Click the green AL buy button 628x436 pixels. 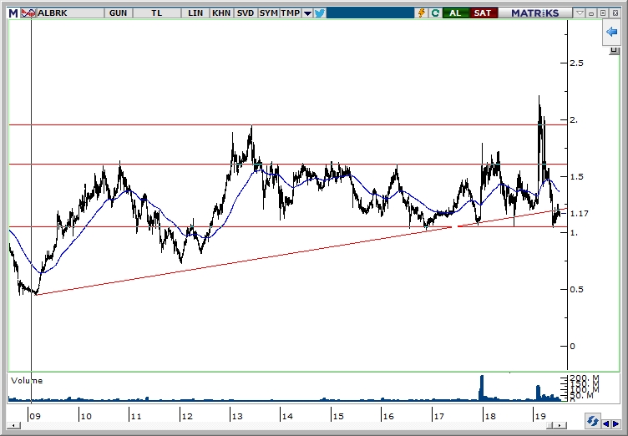[x=455, y=13]
